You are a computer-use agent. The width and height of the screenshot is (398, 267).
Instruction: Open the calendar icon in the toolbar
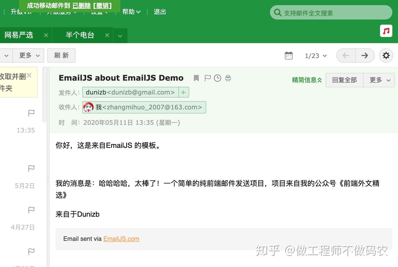[289, 55]
